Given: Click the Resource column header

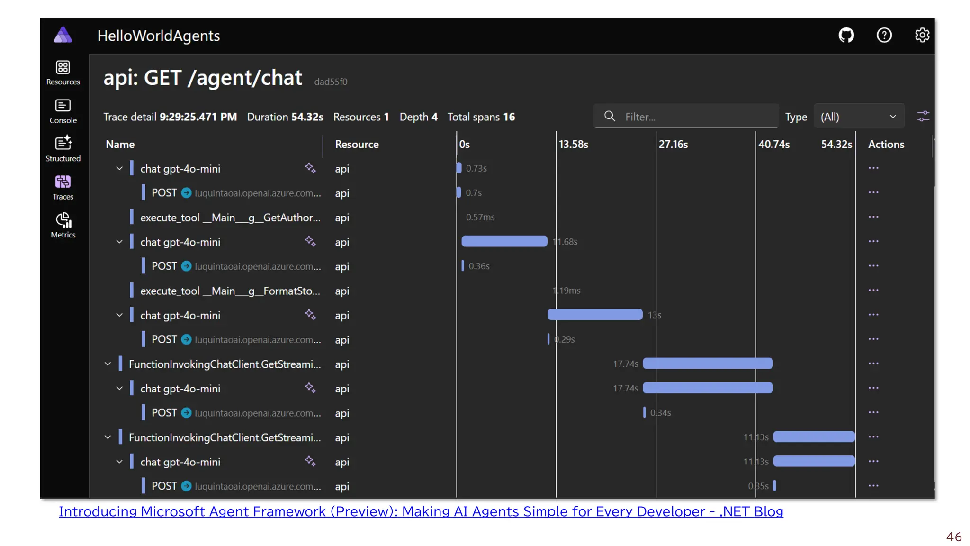Looking at the screenshot, I should click(x=357, y=144).
